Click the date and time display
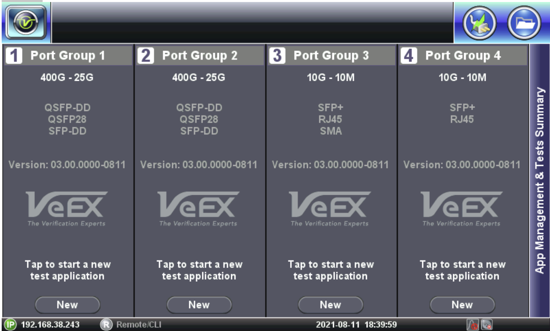This screenshot has width=550, height=331. point(356,324)
